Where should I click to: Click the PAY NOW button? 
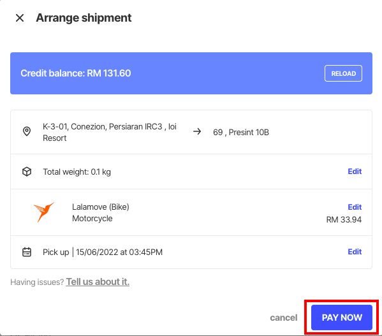pyautogui.click(x=342, y=318)
